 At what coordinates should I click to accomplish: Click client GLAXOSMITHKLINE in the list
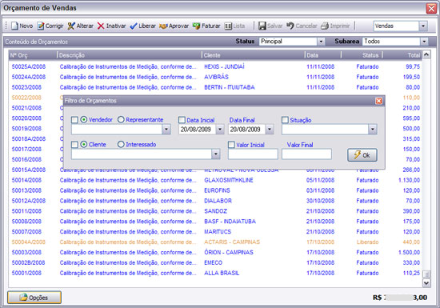[x=229, y=180]
